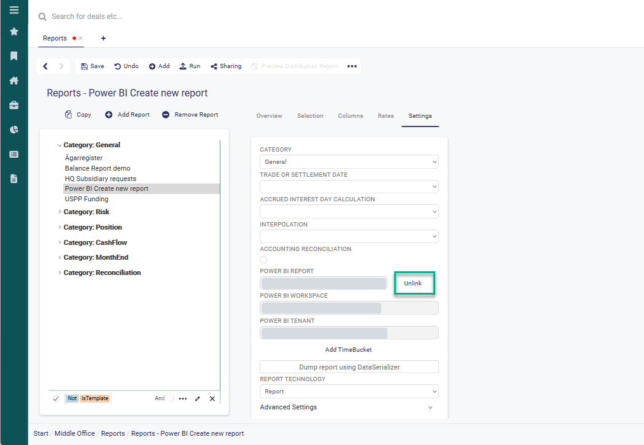The width and height of the screenshot is (644, 445).
Task: Click the Not filter tag
Action: click(x=72, y=398)
